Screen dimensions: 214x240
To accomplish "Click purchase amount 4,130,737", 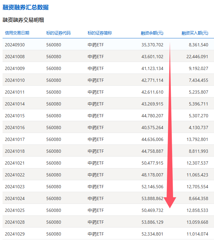I will pos(199,128).
